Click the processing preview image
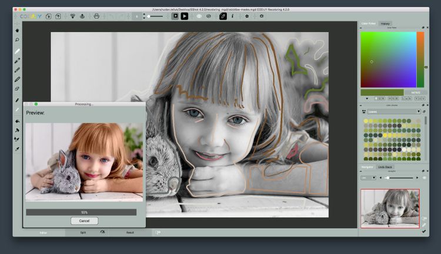Image resolution: width=441 pixels, height=254 pixels. 84,162
